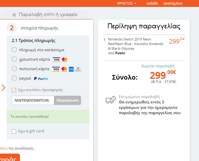Click the Φ.Π.Α. 57,87€ text
This screenshot has width=199, height=161.
pyautogui.click(x=163, y=82)
